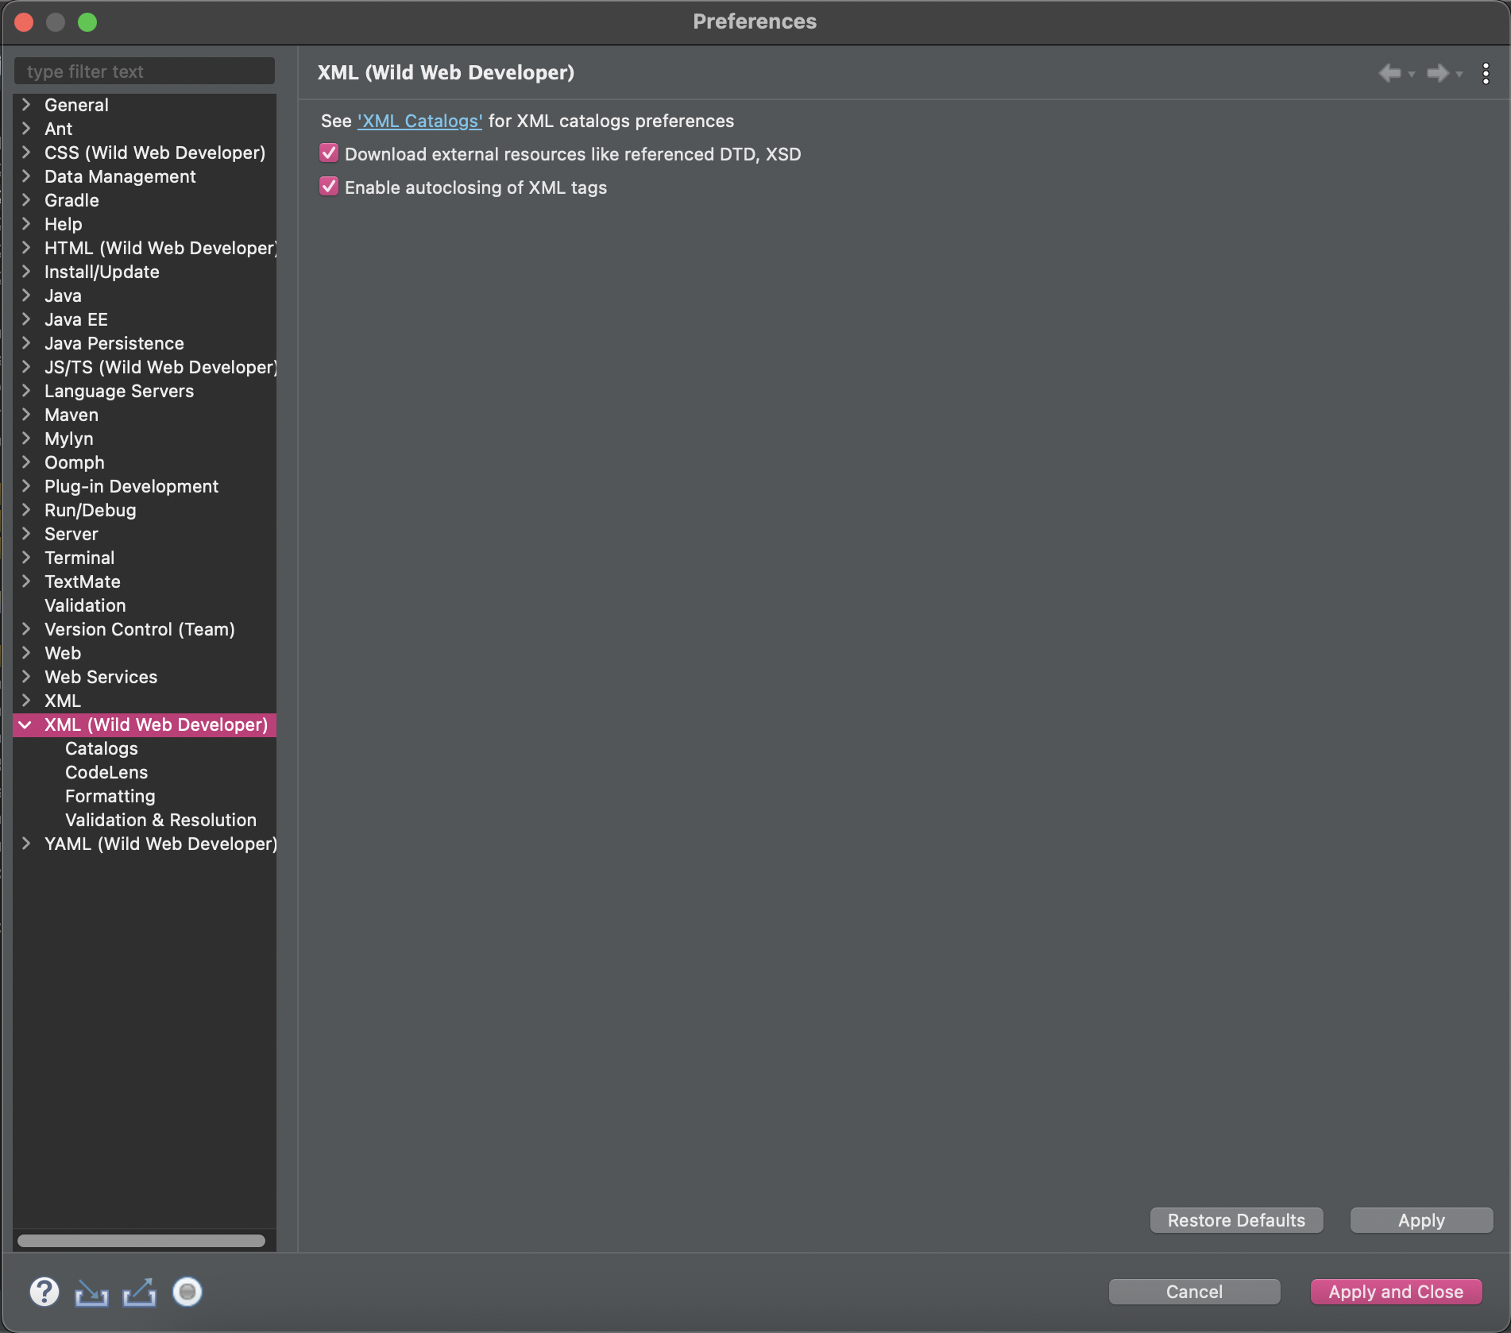Viewport: 1511px width, 1333px height.
Task: Expand the Java tree node
Action: (x=26, y=296)
